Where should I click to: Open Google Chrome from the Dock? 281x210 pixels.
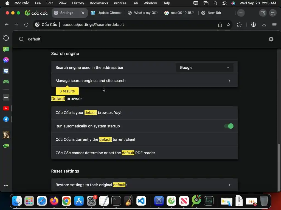(x=66, y=201)
